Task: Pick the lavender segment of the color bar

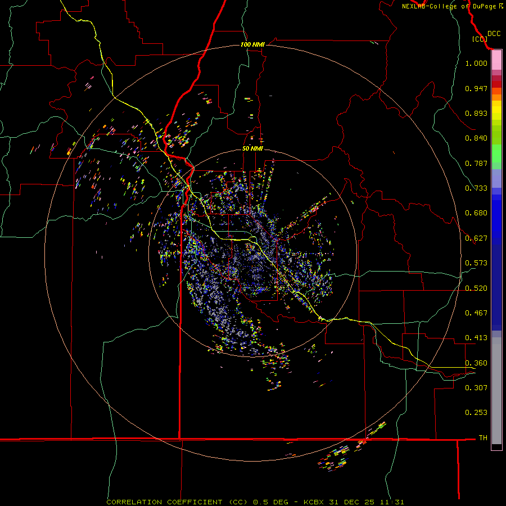Action: 496,178
